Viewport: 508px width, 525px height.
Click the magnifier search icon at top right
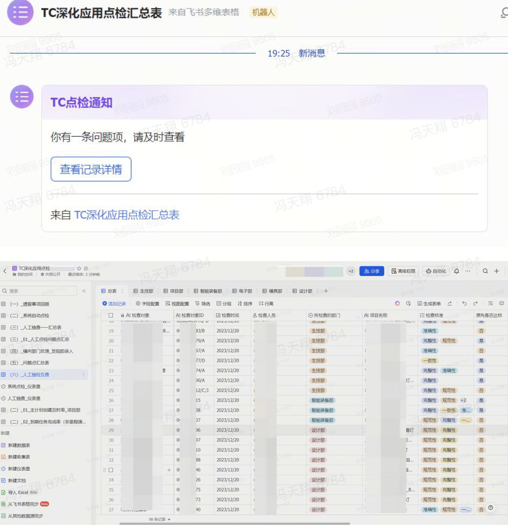click(x=485, y=271)
